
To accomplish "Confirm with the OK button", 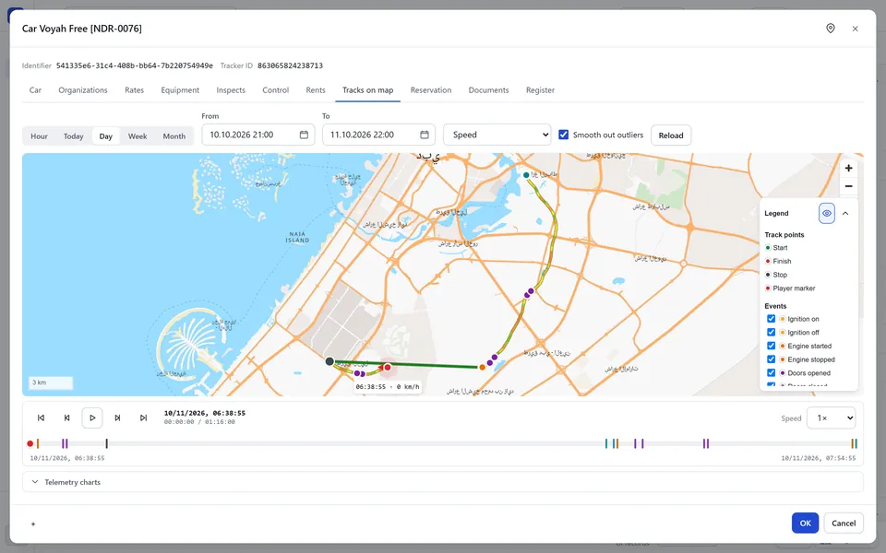I will coord(805,524).
